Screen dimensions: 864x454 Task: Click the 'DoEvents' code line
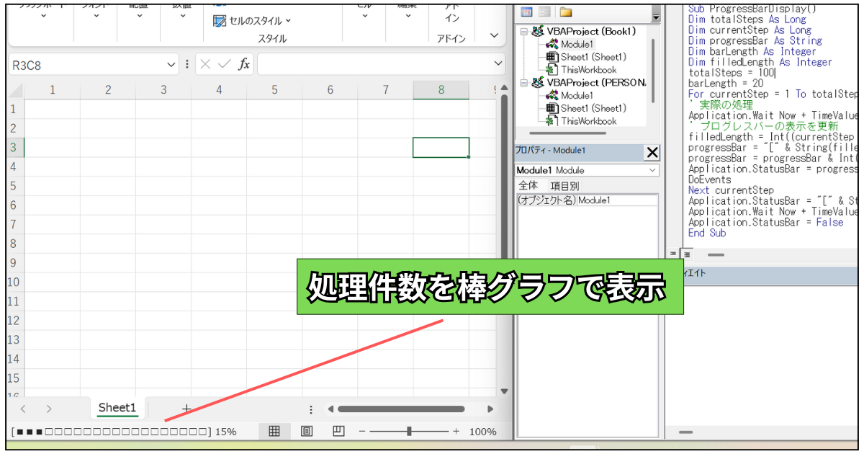710,179
